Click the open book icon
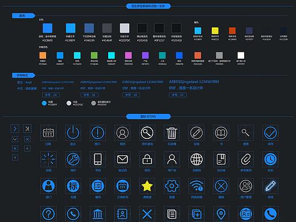The image size is (296, 222). [221, 133]
